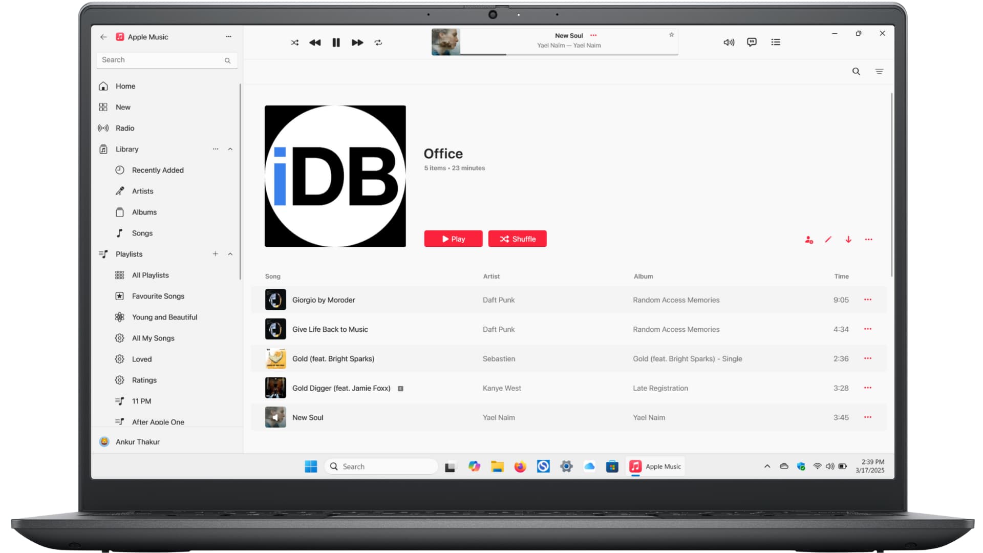983x553 pixels.
Task: Open the Radio section
Action: [167, 128]
